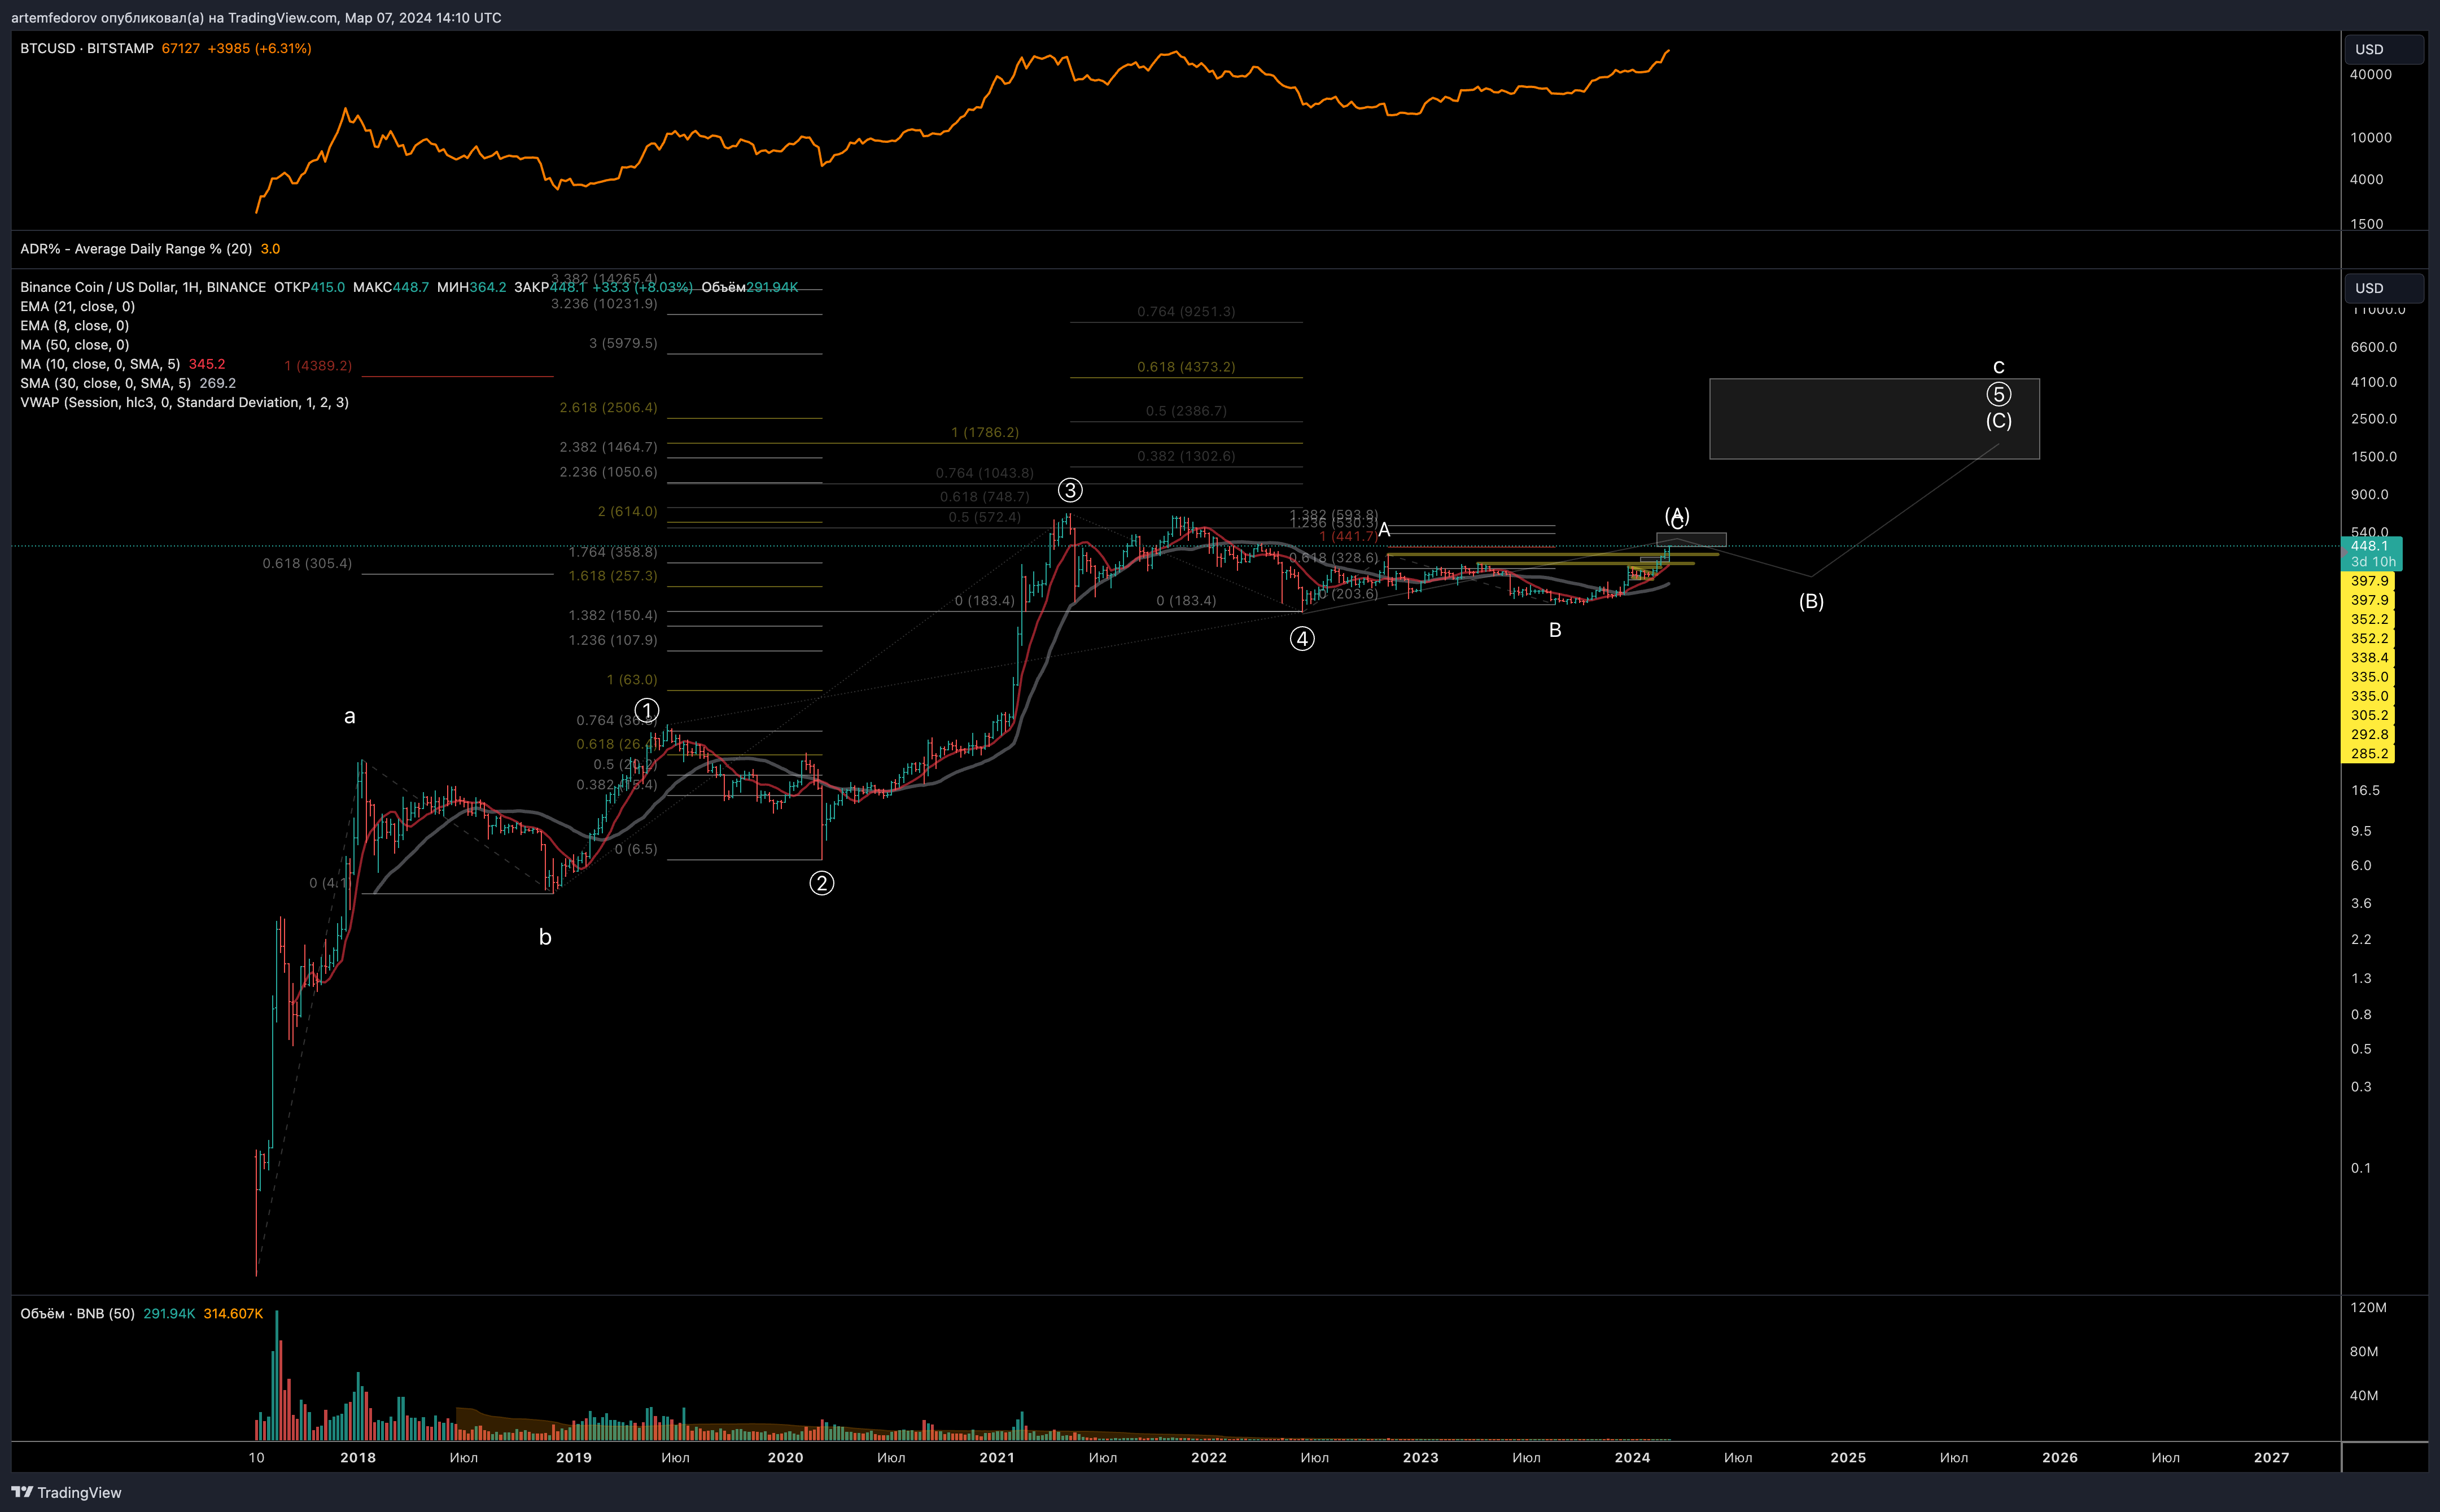The width and height of the screenshot is (2440, 1512).
Task: Click the 1.618 (257.3) Fibonacci label
Action: click(613, 576)
